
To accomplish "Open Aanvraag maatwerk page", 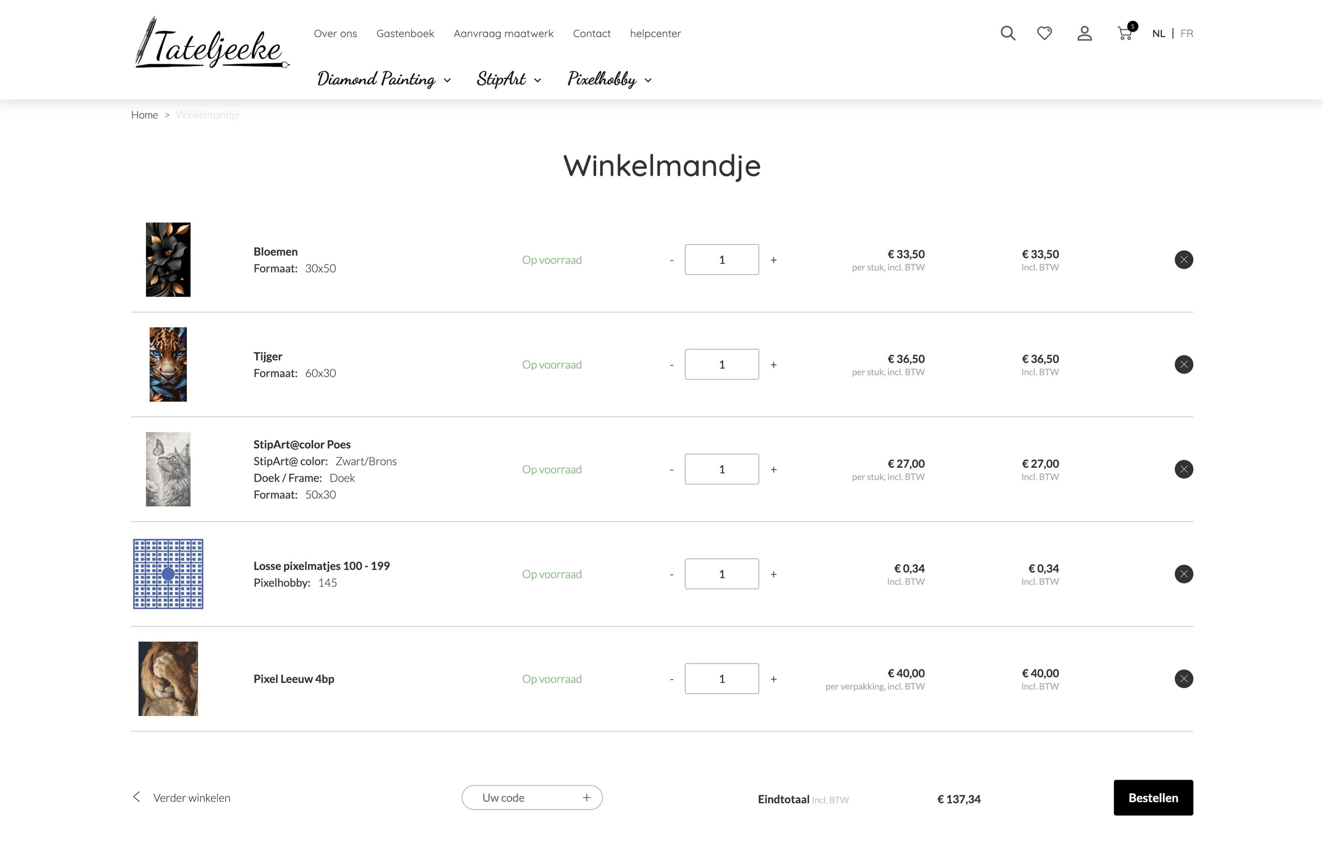I will pos(503,33).
